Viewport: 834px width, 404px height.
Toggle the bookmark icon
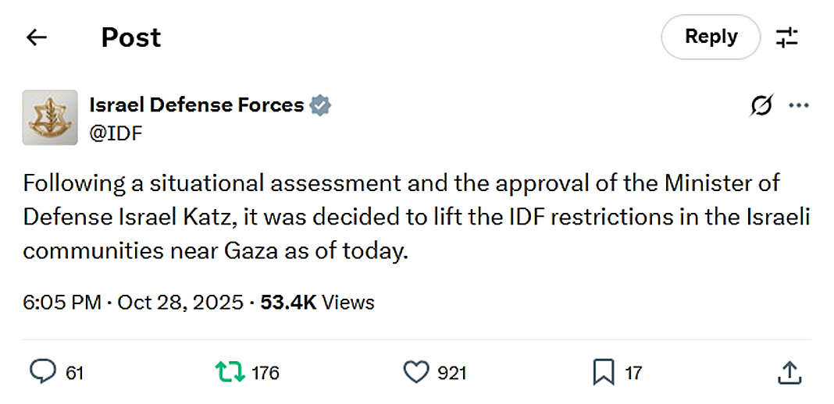(x=603, y=373)
